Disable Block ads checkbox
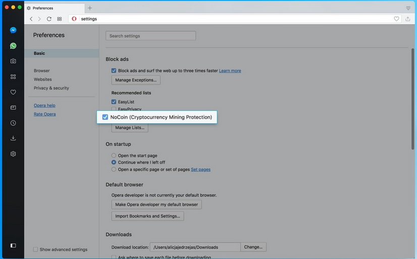 (x=114, y=71)
